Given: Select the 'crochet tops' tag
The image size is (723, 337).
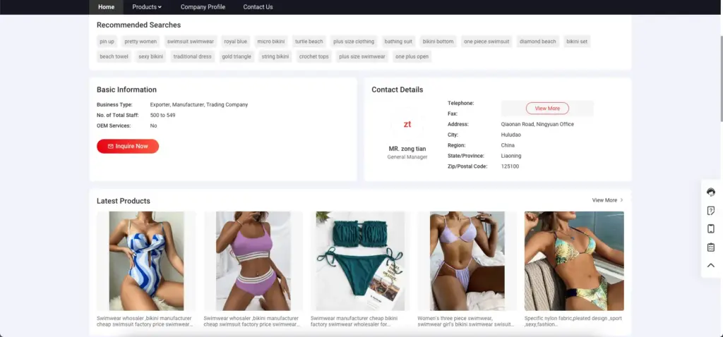Looking at the screenshot, I should [314, 56].
